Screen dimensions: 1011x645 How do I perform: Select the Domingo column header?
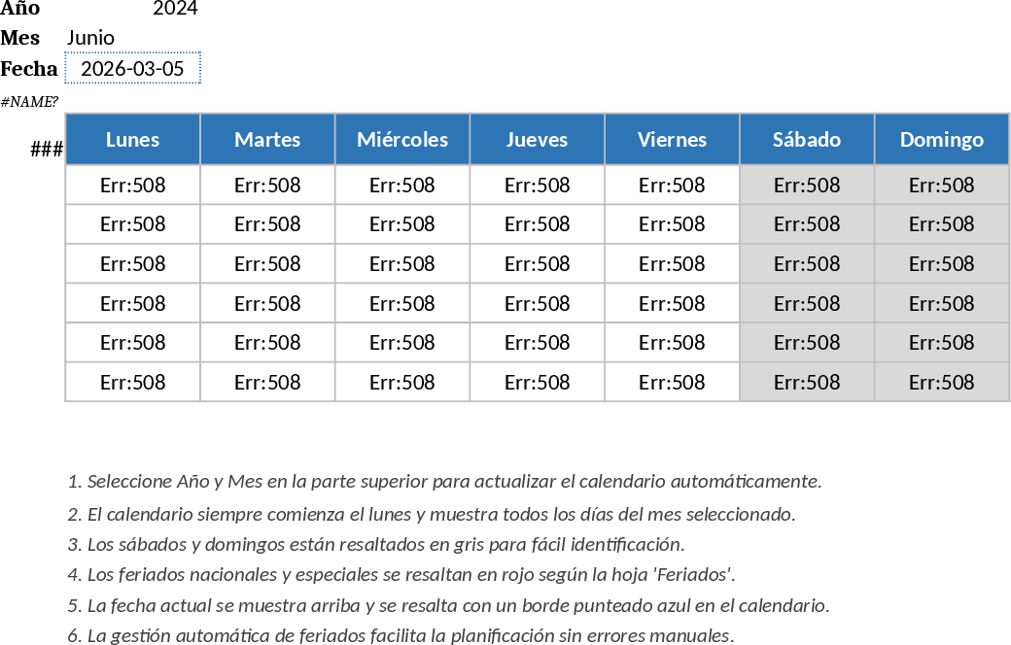coord(941,139)
